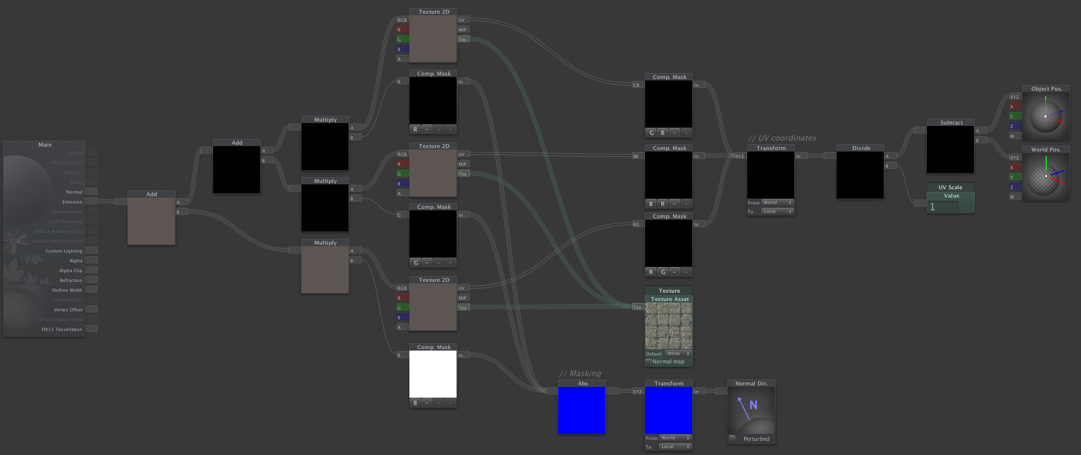Click the UV Scale value input field

click(943, 207)
